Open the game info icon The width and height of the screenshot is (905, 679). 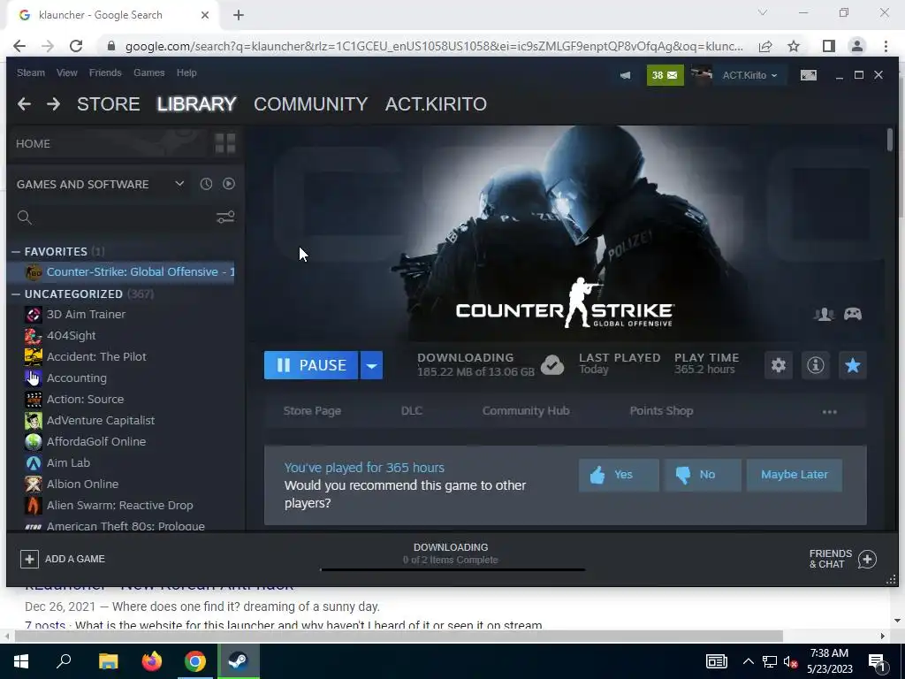(x=816, y=365)
